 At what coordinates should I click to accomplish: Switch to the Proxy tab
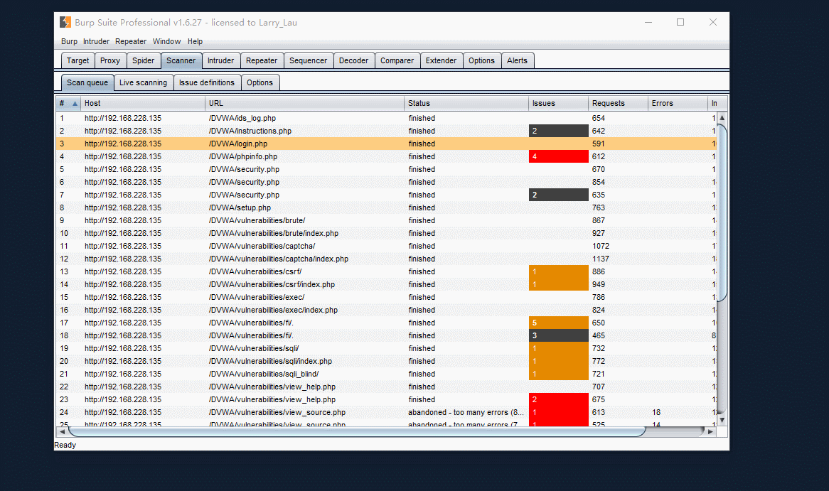tap(110, 61)
